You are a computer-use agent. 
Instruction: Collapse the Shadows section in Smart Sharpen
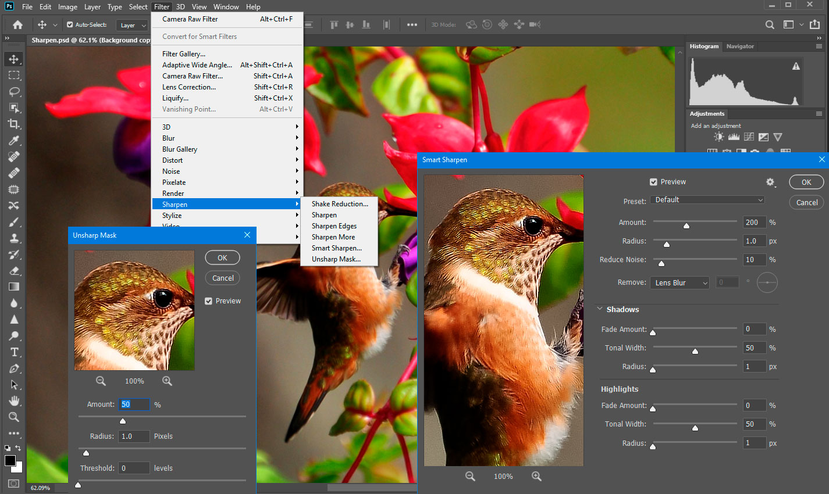(x=600, y=309)
